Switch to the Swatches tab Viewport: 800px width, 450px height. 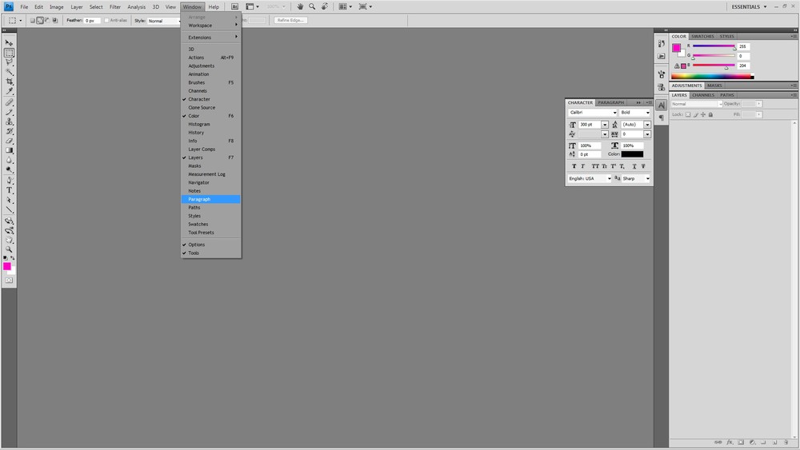click(702, 36)
